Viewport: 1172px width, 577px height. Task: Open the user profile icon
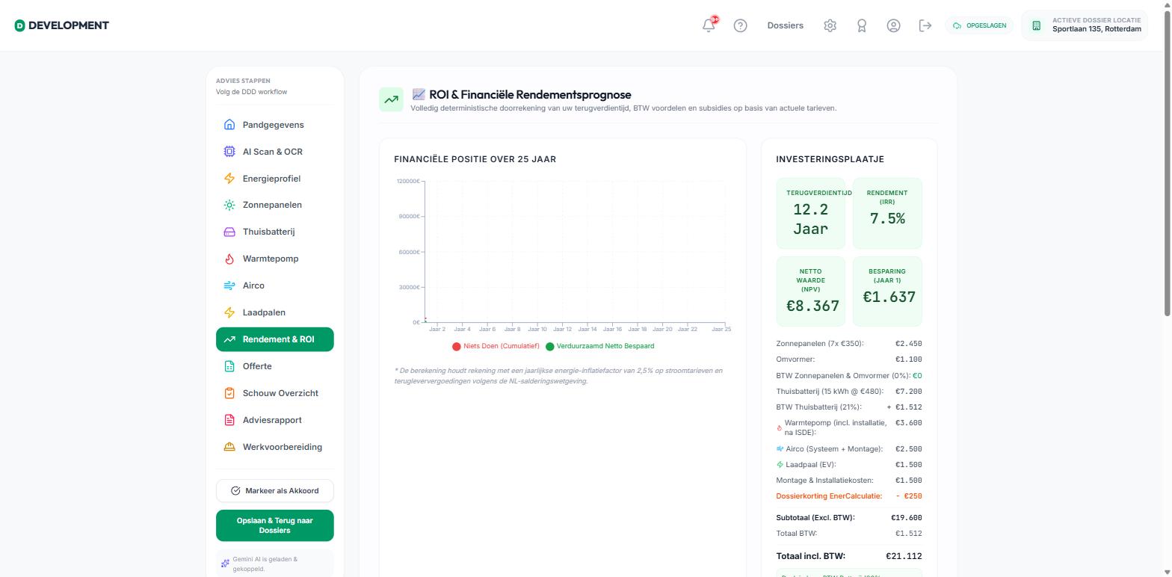point(893,25)
